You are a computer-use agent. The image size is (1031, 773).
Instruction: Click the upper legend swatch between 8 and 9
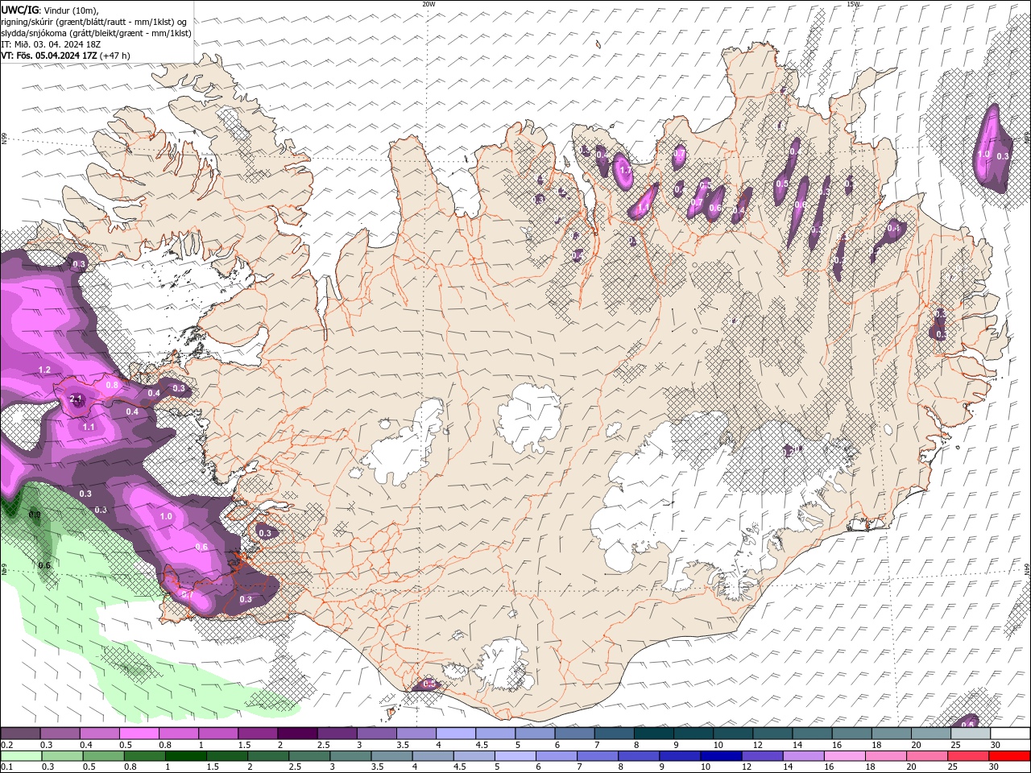coord(653,734)
